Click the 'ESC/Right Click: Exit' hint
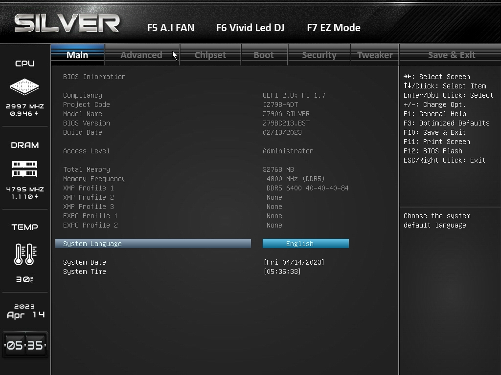This screenshot has width=501, height=375. coord(444,160)
